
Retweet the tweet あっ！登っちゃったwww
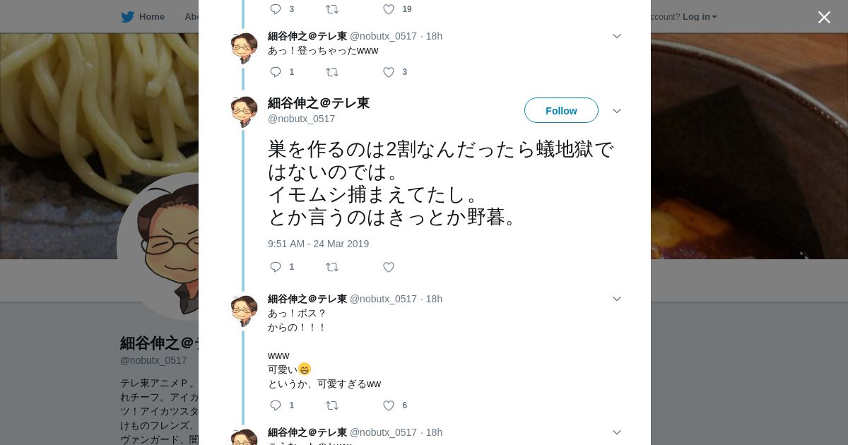pos(331,72)
